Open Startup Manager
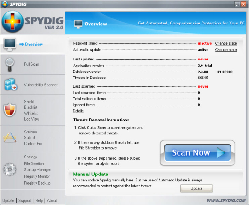249x205 pixels. click(x=37, y=170)
